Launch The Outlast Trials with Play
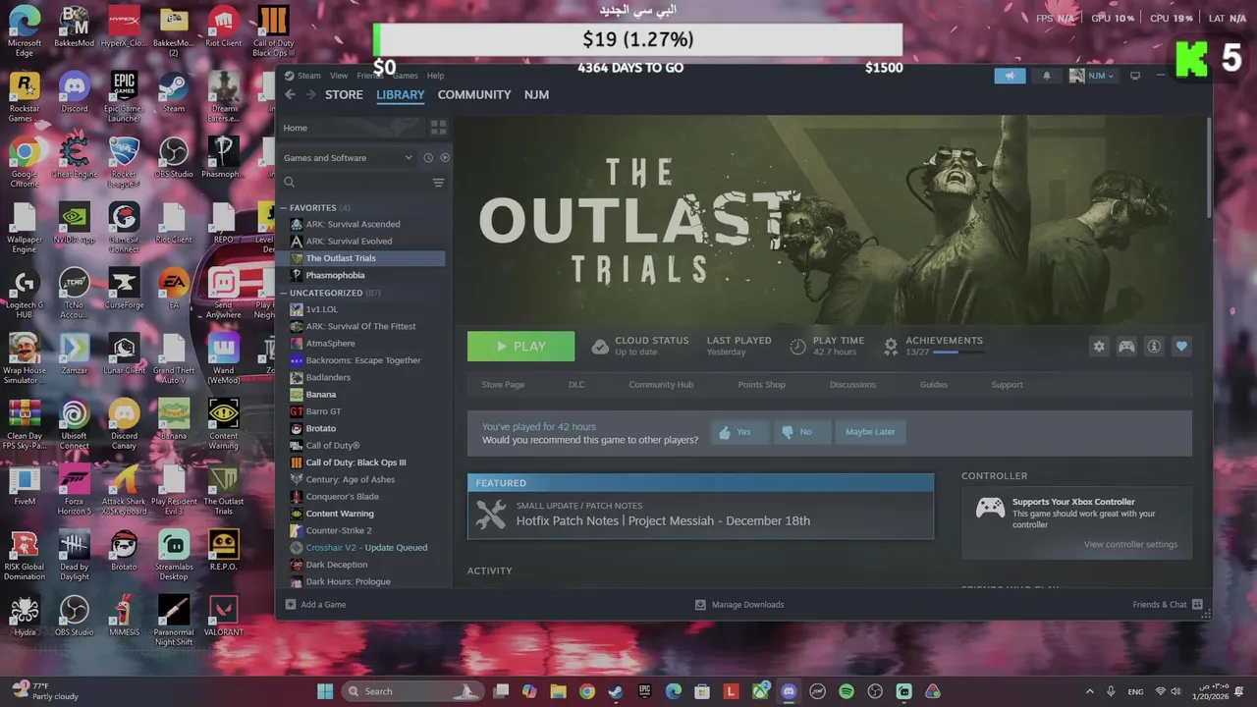The width and height of the screenshot is (1257, 707). pos(520,346)
